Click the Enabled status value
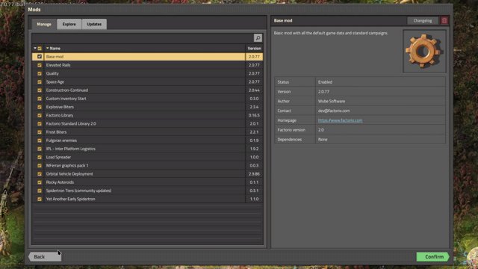478x269 pixels. pyautogui.click(x=326, y=82)
